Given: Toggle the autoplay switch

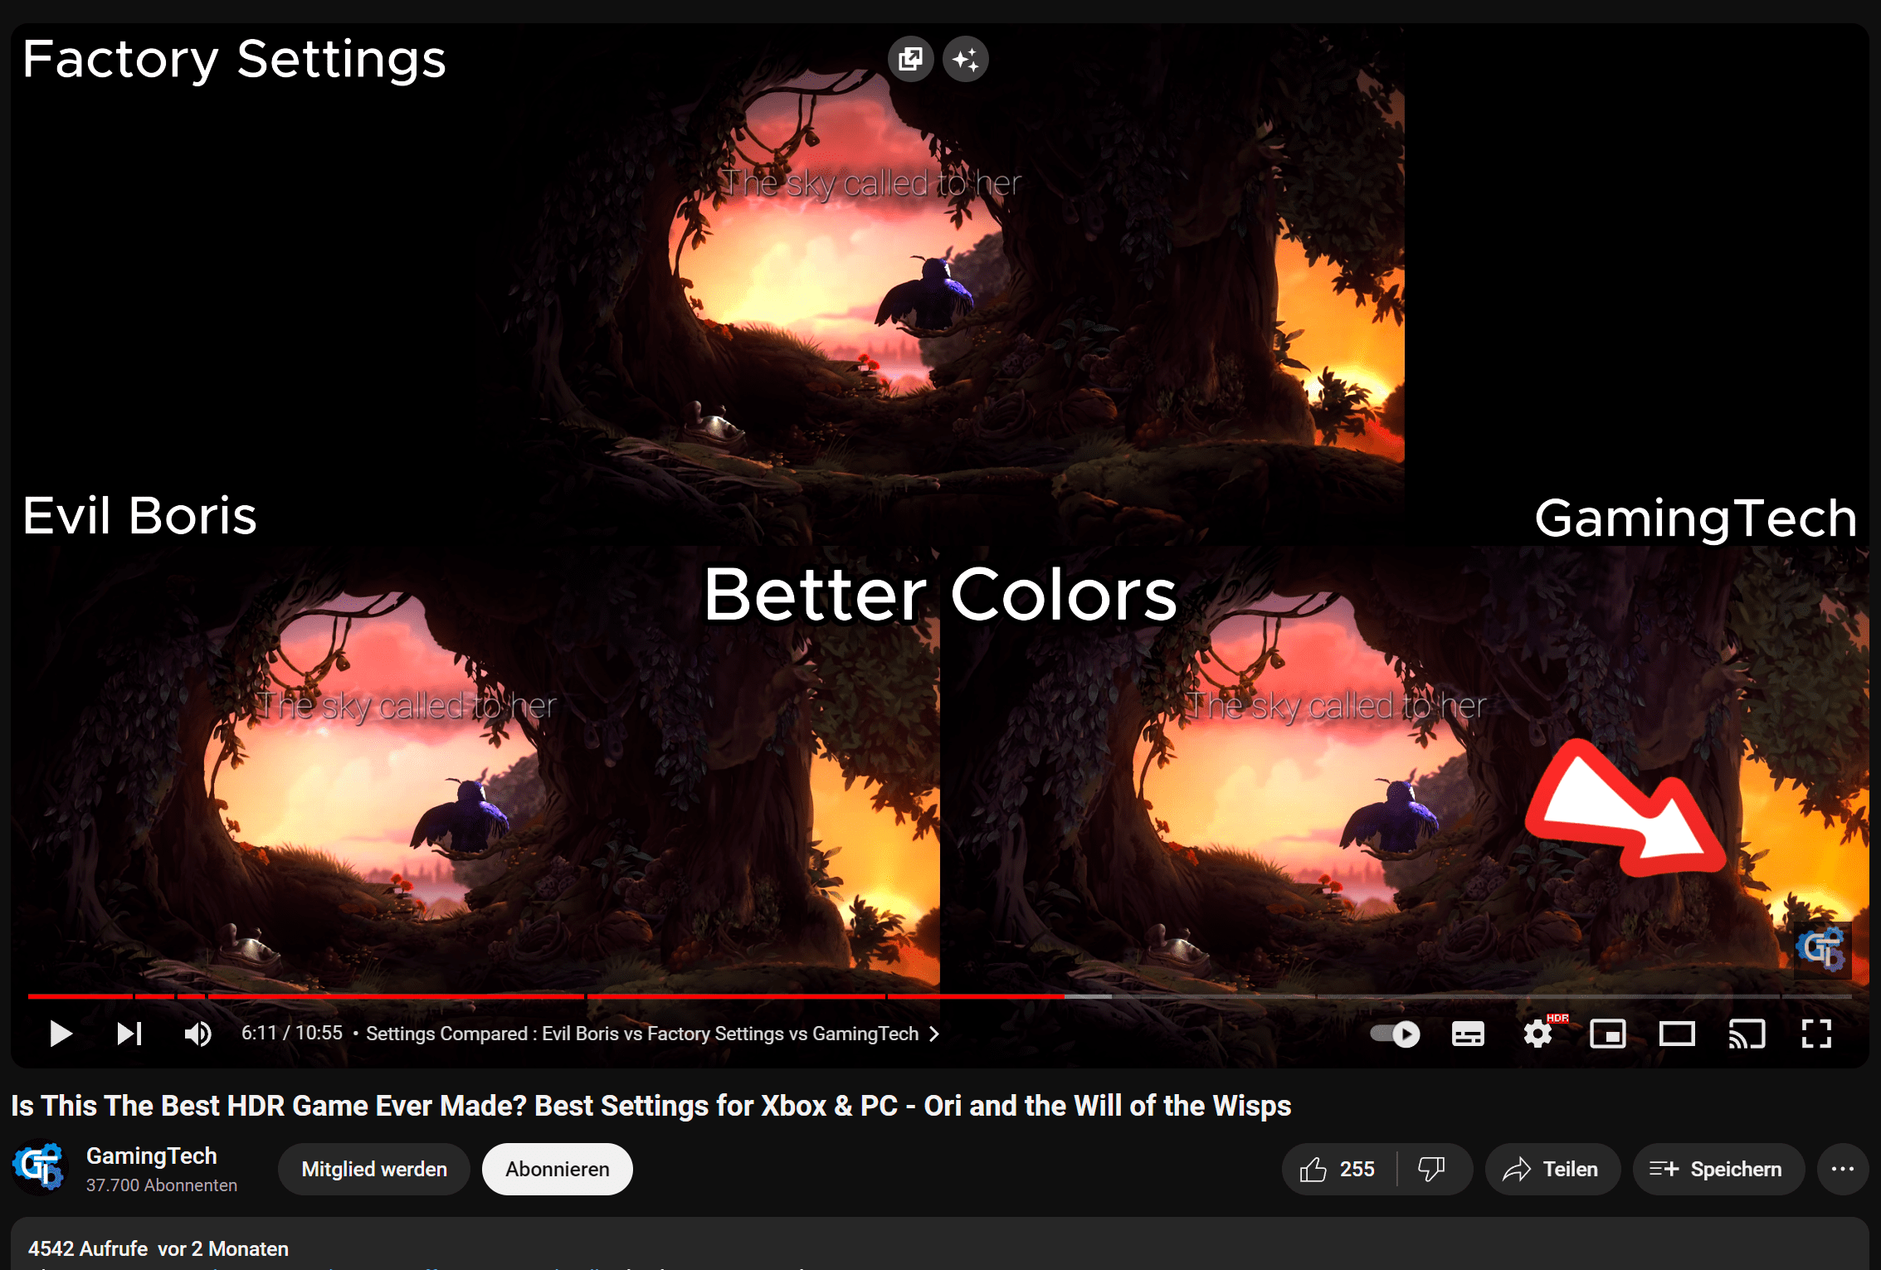Looking at the screenshot, I should [1395, 1034].
